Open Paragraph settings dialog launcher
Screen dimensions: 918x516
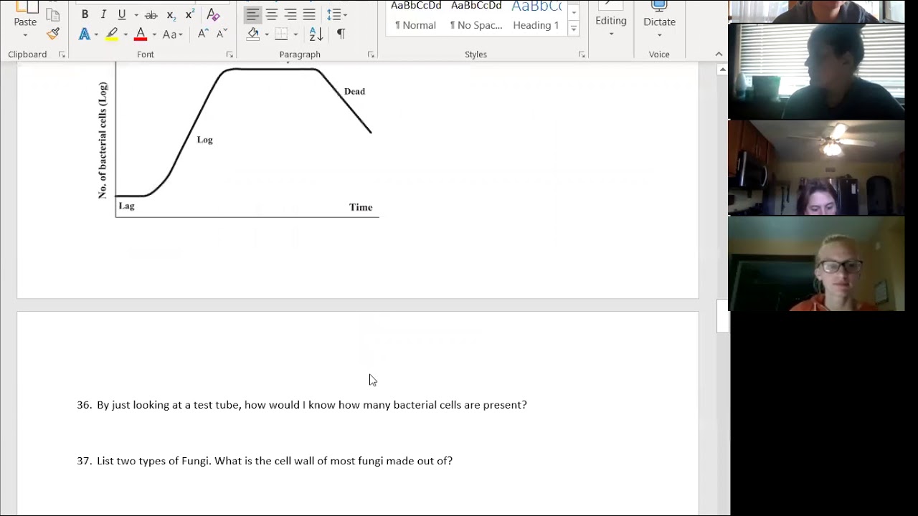[371, 54]
